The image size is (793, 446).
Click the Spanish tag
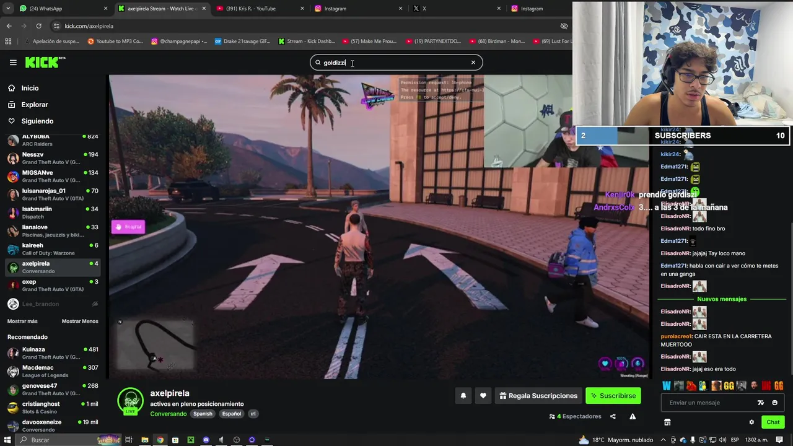(x=203, y=414)
